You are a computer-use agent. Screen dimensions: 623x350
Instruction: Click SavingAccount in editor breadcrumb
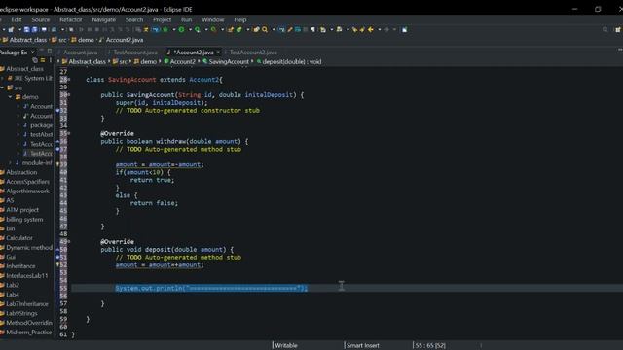tap(229, 62)
